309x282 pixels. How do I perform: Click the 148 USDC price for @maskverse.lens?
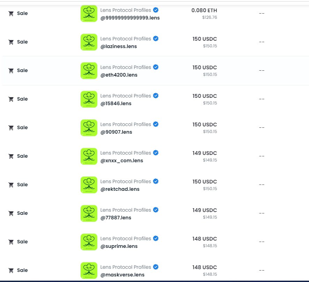point(205,267)
